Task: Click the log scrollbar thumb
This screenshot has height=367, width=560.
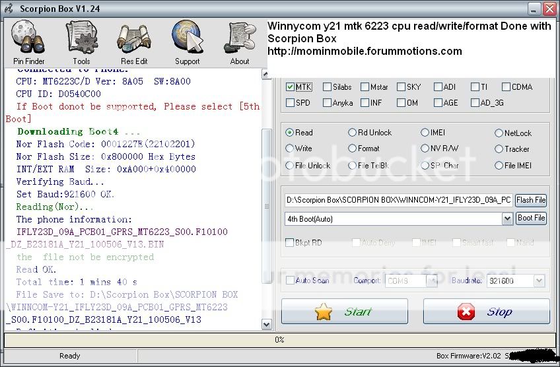Action: coord(266,206)
